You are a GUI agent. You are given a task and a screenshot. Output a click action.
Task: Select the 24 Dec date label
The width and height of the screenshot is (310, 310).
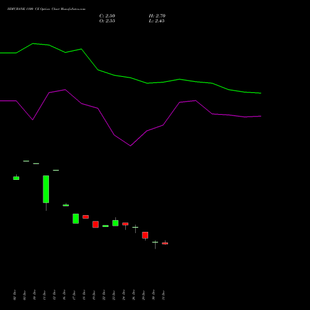[x=123, y=295]
